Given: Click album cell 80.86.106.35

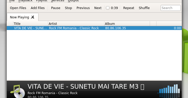Looking at the screenshot, I should click(116, 28).
